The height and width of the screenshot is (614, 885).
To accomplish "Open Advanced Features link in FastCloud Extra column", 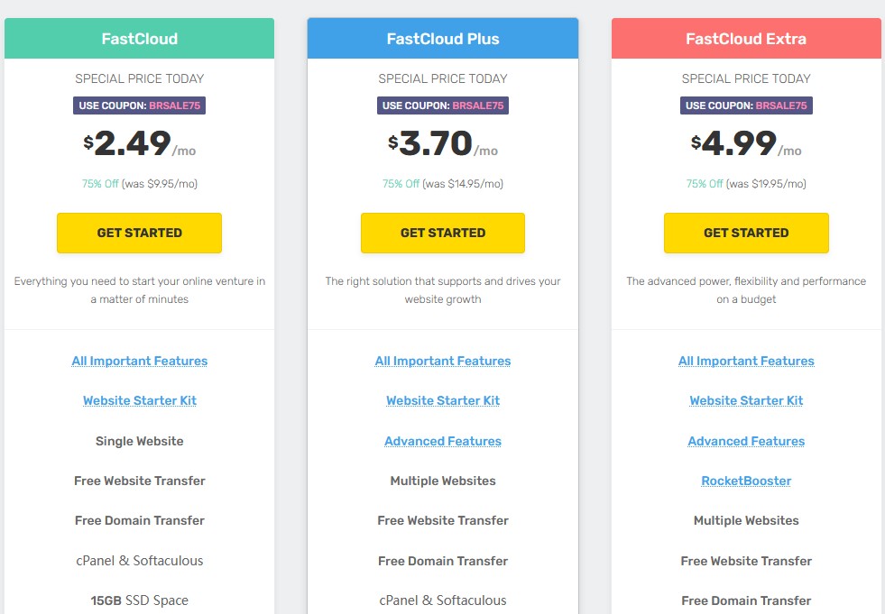I will pos(746,441).
